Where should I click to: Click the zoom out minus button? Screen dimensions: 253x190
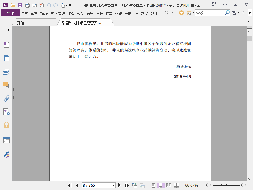point(209,185)
